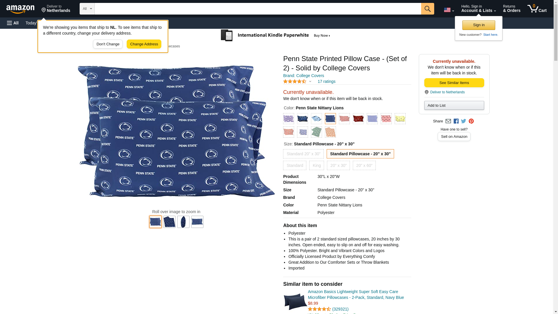Screen dimensions: 558x314
Task: Choose the dark red pillowcase color swatch
Action: point(358,119)
